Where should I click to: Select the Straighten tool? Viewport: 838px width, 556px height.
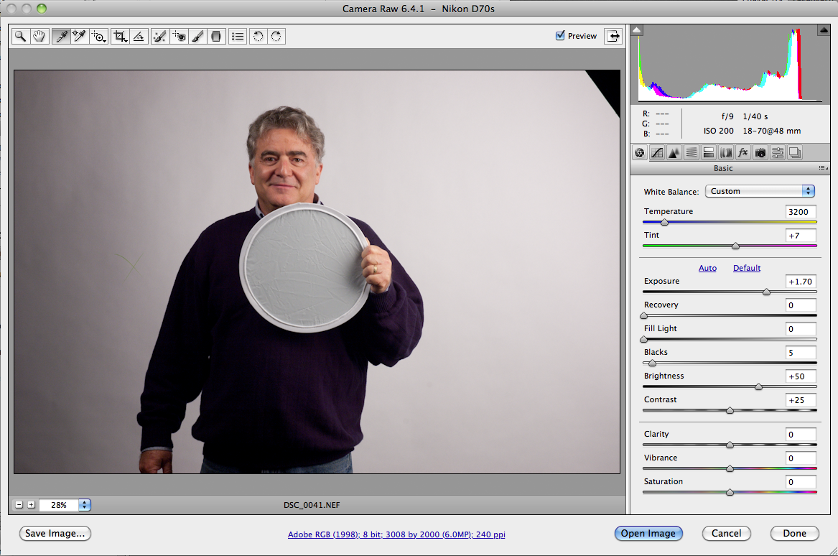click(x=139, y=36)
